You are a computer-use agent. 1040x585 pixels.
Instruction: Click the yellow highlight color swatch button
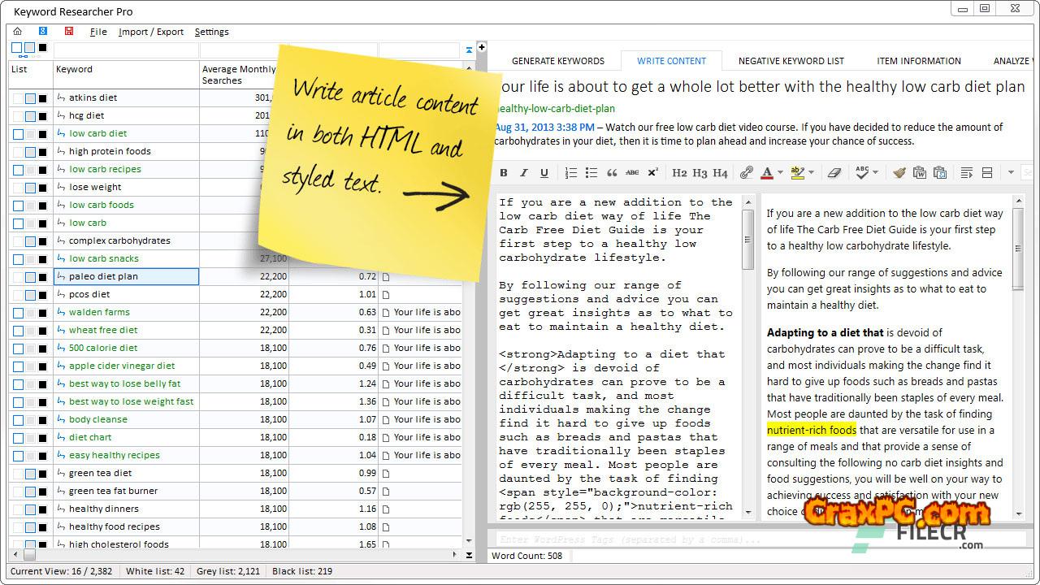[797, 173]
